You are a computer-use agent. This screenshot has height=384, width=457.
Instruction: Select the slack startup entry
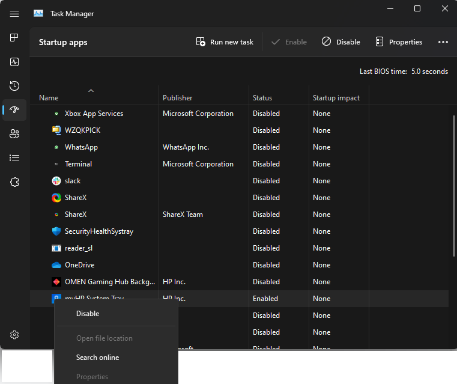click(73, 181)
